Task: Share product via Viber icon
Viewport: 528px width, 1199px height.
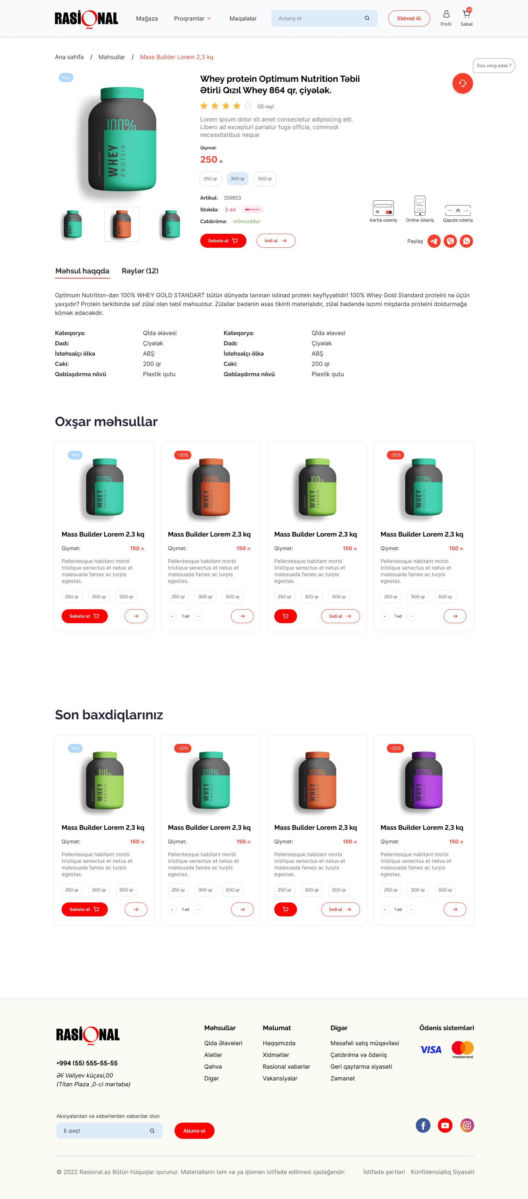Action: click(x=450, y=241)
